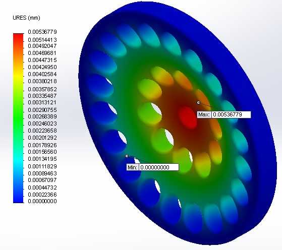282x250 pixels.
Task: Select legend value 0.00335487
Action: [x=42, y=96]
